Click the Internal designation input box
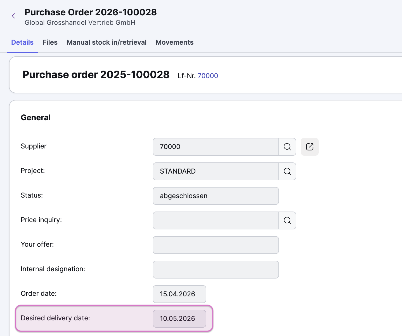 pyautogui.click(x=216, y=270)
